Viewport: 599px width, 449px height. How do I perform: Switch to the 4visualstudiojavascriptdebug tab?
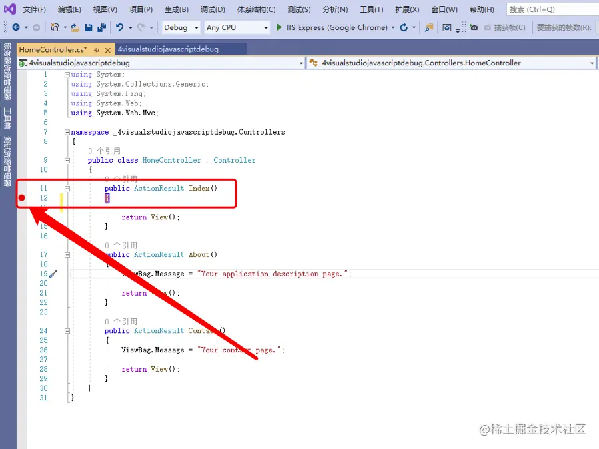tap(168, 49)
